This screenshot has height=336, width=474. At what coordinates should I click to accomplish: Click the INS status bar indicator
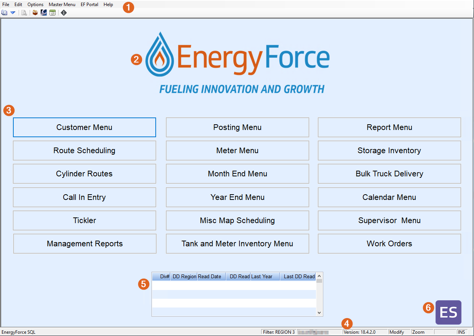pyautogui.click(x=462, y=332)
